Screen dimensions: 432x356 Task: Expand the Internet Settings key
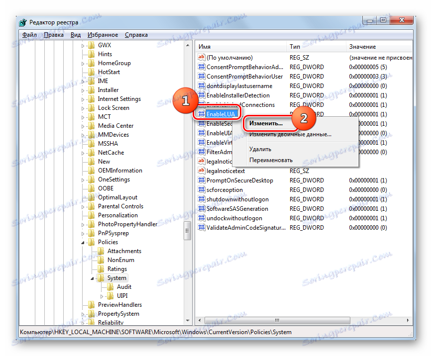(x=83, y=99)
